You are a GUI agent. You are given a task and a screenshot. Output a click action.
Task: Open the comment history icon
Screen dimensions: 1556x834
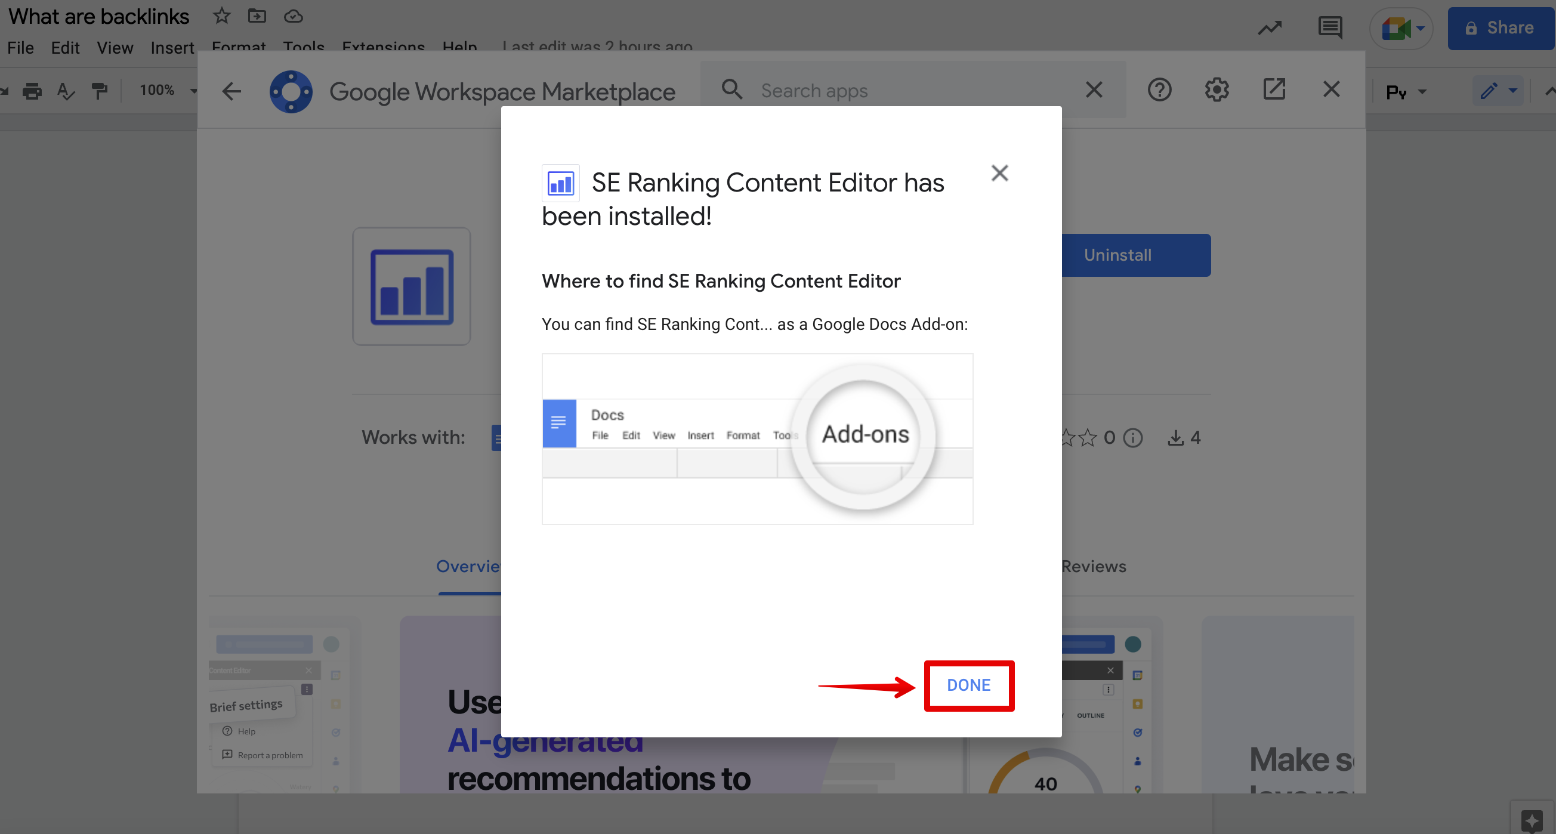1329,27
